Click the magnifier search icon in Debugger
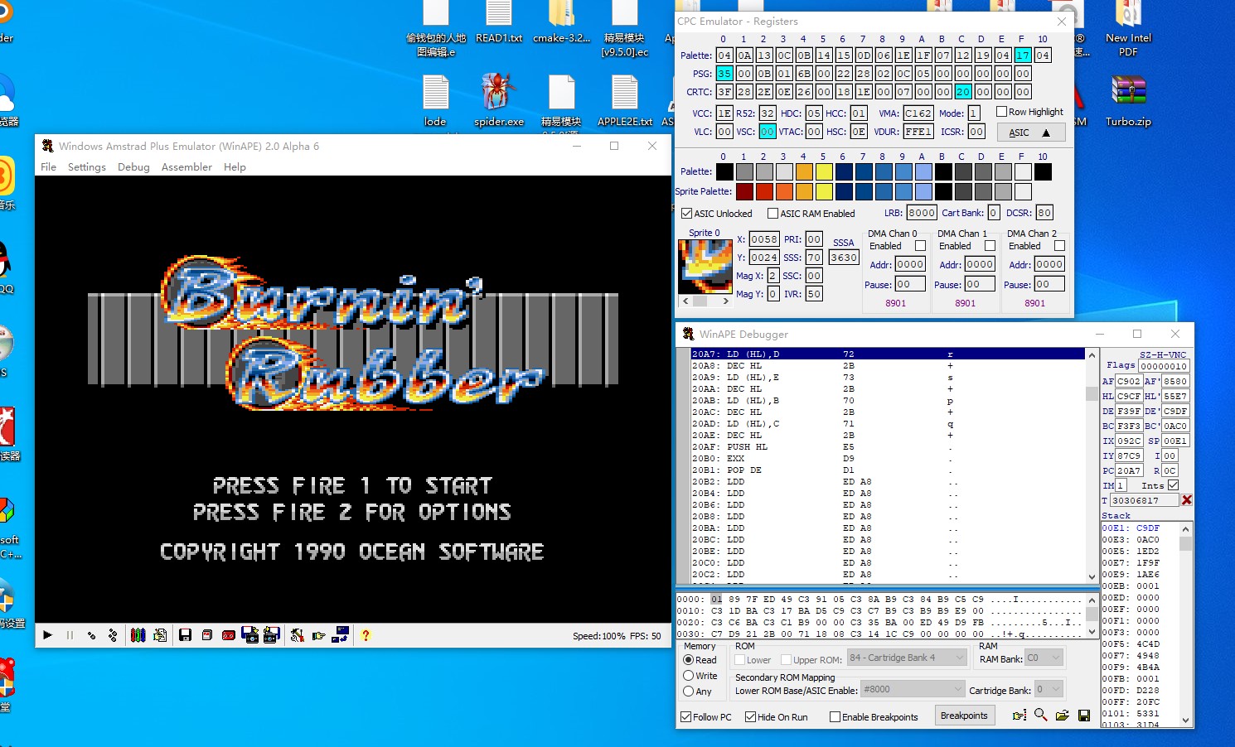 click(1041, 716)
